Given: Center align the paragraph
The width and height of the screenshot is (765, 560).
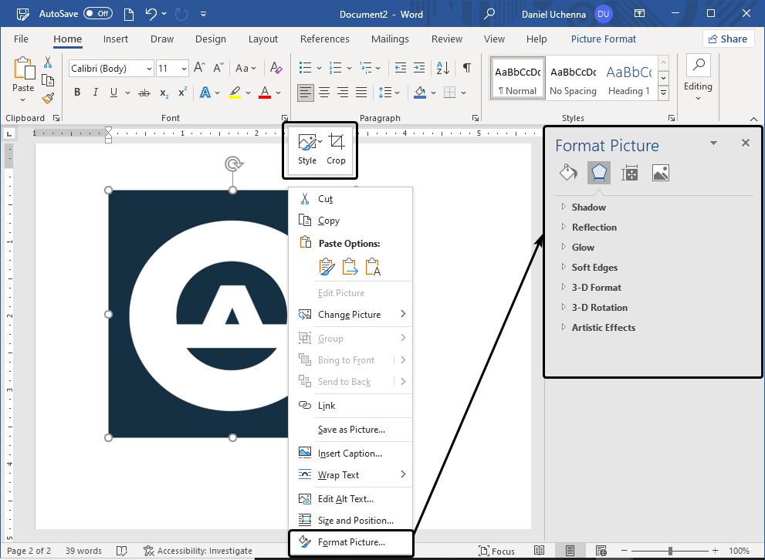Looking at the screenshot, I should pyautogui.click(x=324, y=93).
